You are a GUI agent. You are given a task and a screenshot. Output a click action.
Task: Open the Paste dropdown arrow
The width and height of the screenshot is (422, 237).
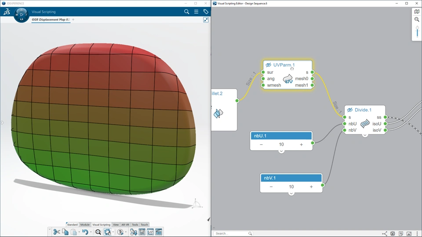tap(79, 232)
